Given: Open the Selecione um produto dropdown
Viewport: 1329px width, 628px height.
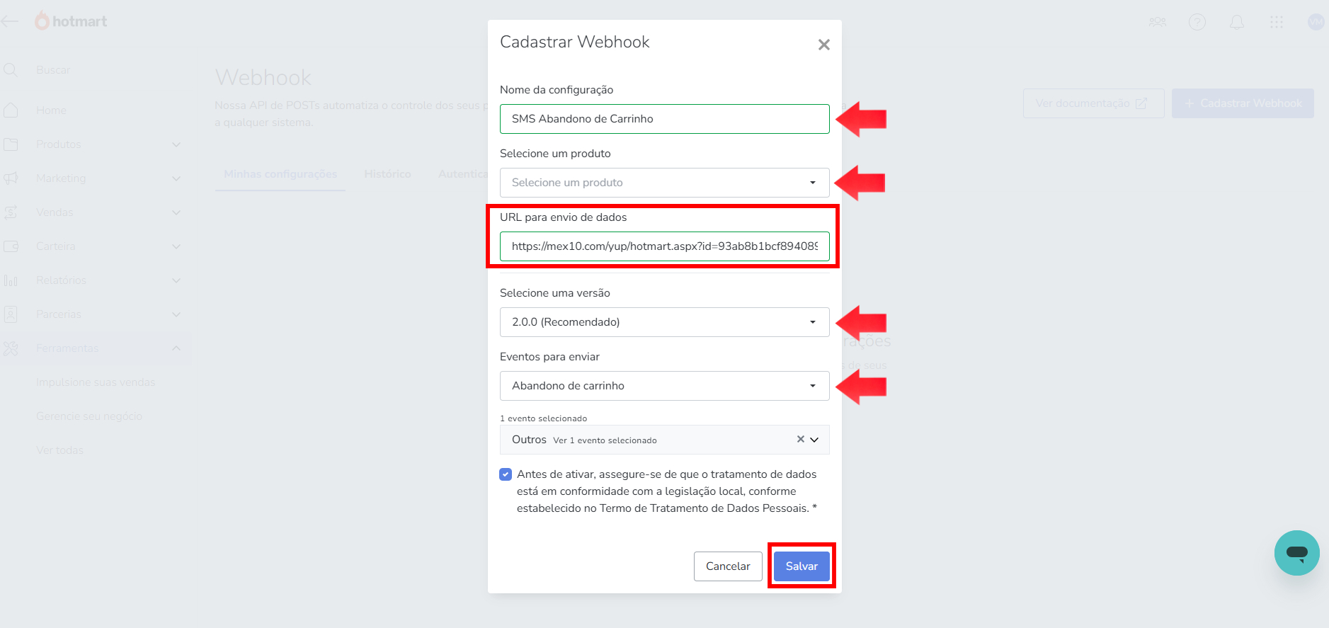Looking at the screenshot, I should coord(664,183).
